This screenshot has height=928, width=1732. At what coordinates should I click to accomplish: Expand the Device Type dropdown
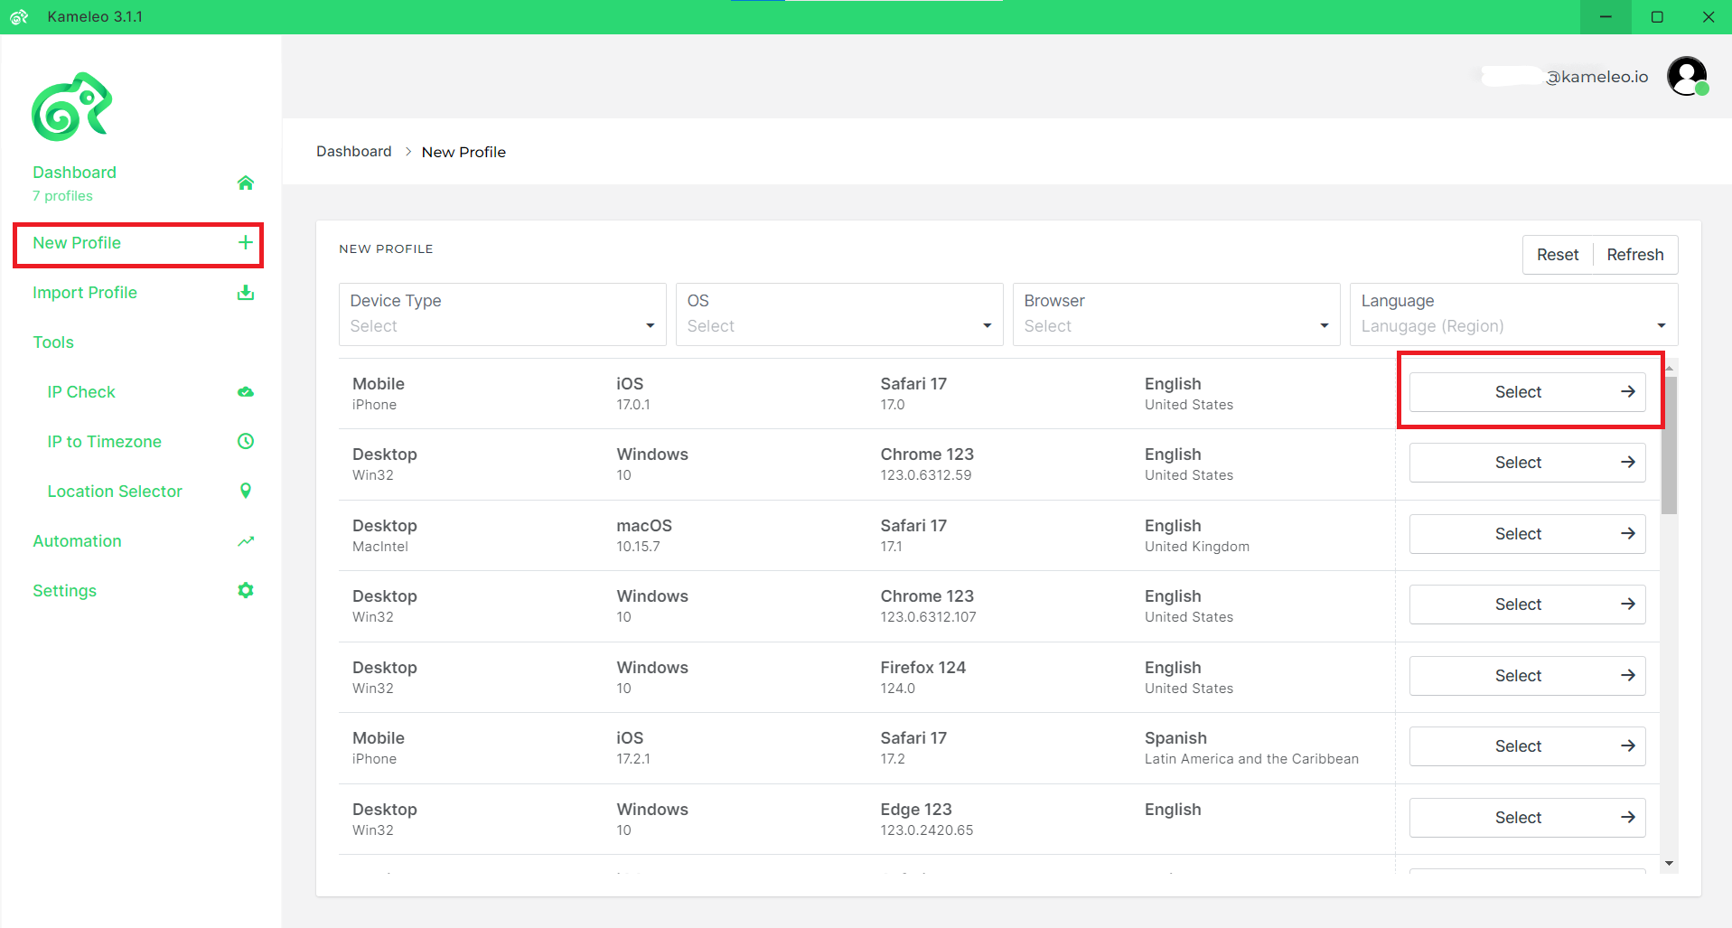pos(502,314)
